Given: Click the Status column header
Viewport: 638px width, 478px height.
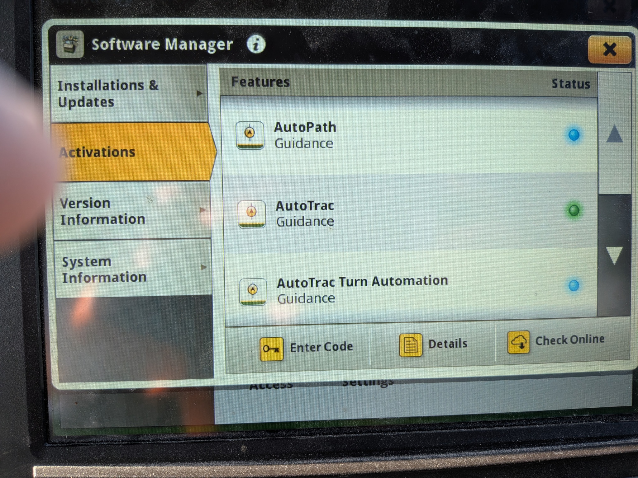Looking at the screenshot, I should tap(571, 84).
